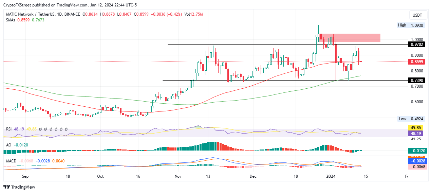Viewport: 432px width, 193px height.
Task: Select the AO indicator label
Action: [x=9, y=145]
